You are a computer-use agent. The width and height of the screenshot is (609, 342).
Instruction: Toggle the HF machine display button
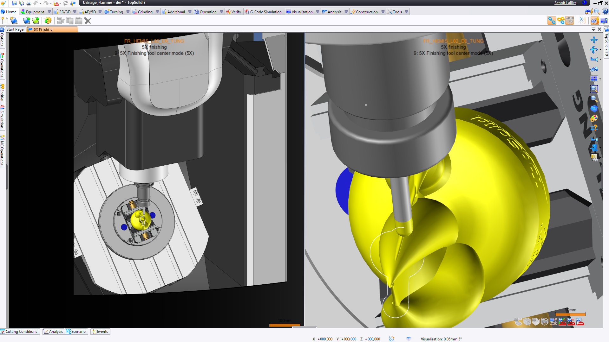pos(570,21)
